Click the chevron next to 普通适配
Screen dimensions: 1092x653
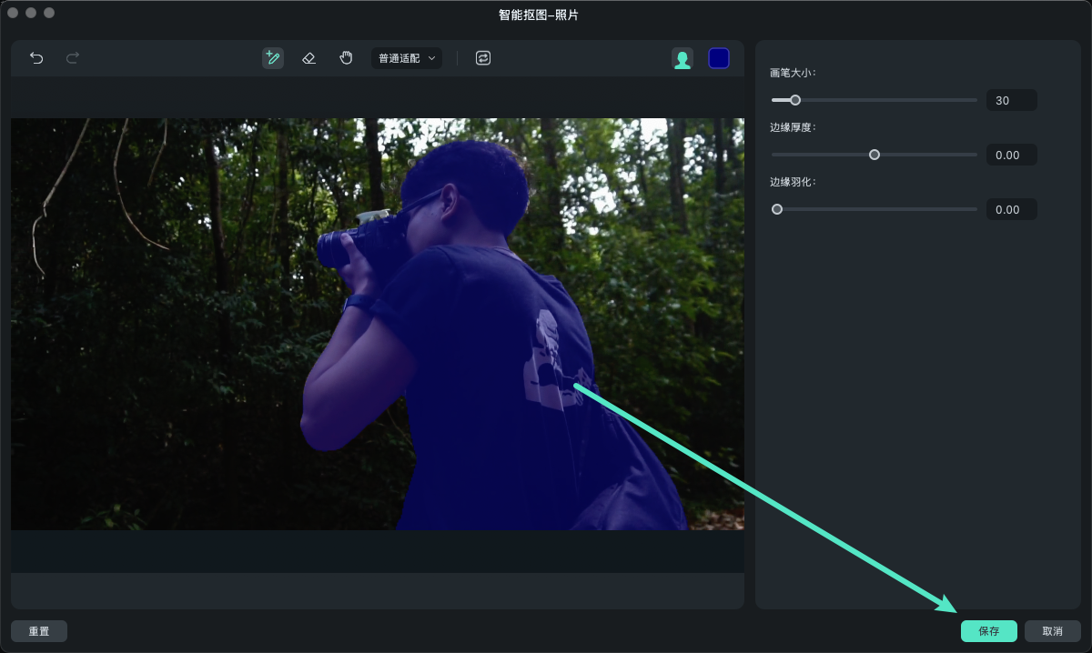click(x=432, y=58)
